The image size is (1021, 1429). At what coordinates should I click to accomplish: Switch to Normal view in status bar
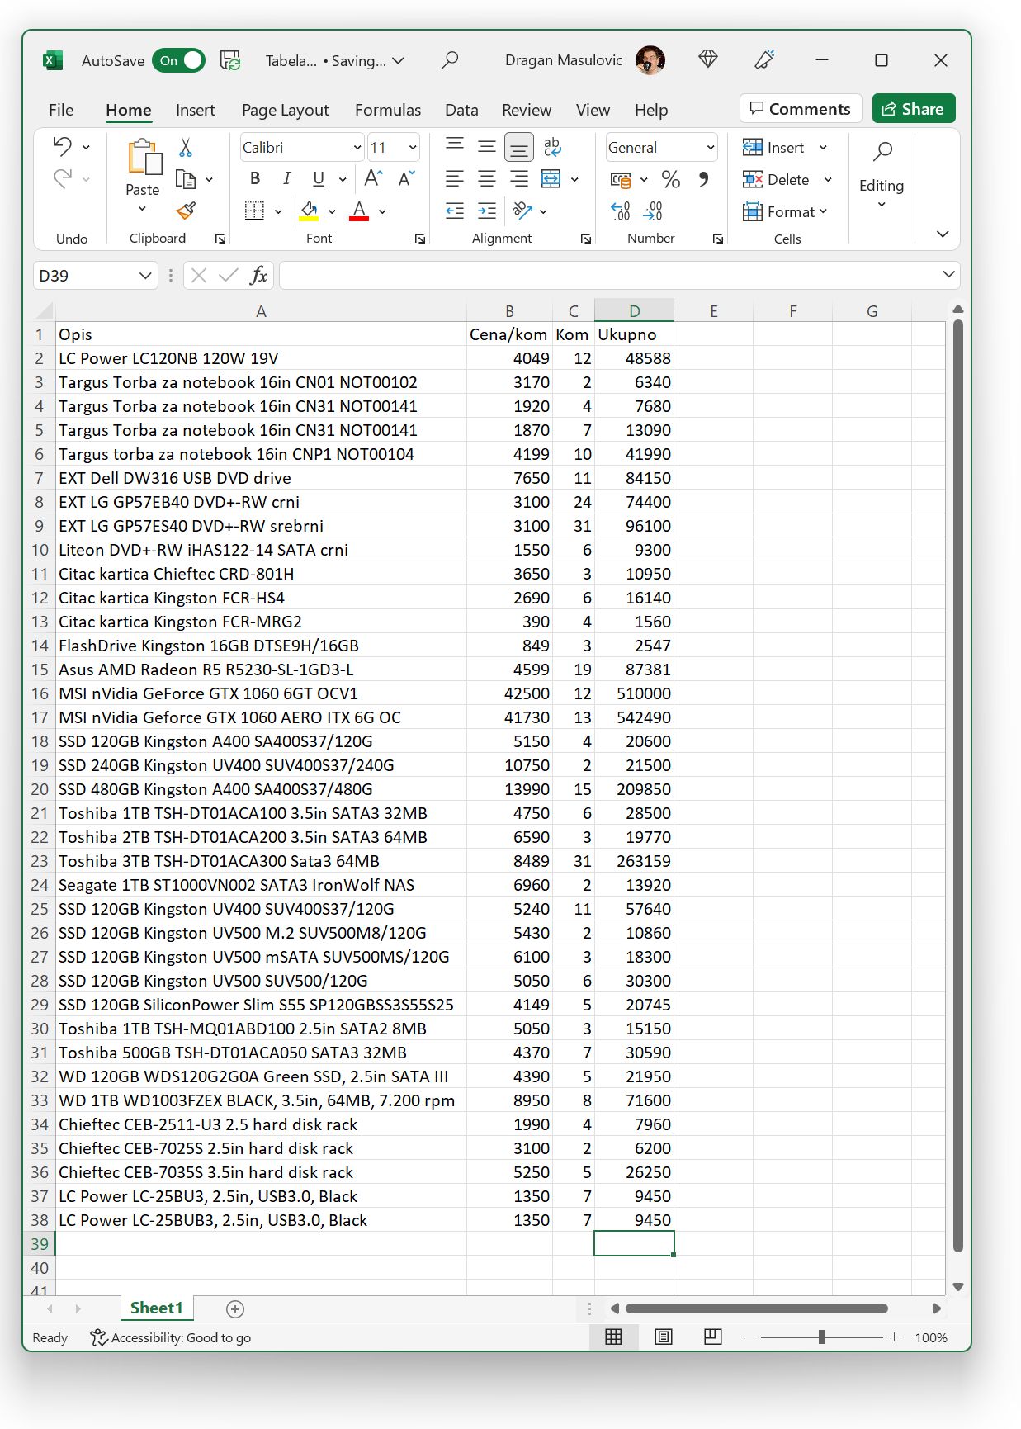click(x=613, y=1337)
